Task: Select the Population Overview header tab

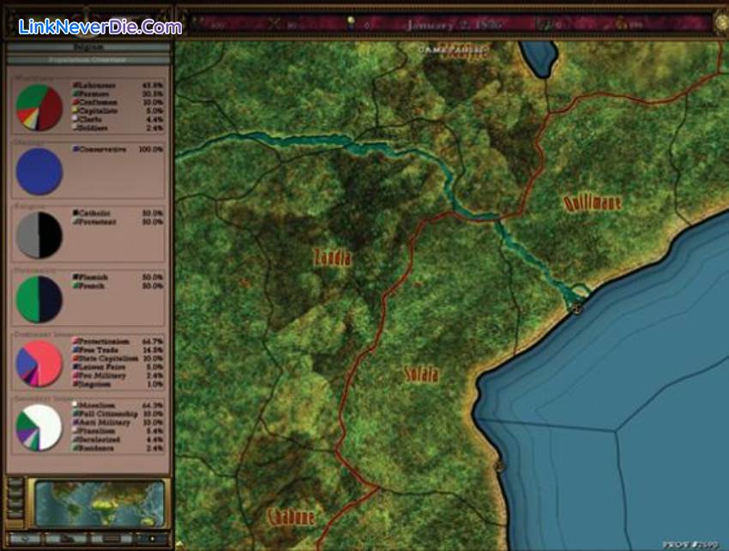Action: 88,61
